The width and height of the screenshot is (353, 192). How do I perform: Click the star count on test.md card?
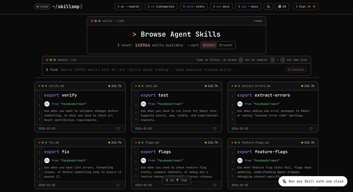point(211,86)
